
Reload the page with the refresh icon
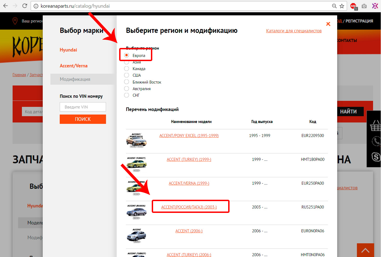(25, 6)
